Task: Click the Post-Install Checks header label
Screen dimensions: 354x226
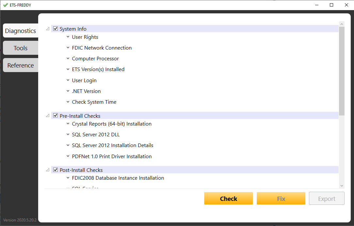Action: click(81, 170)
